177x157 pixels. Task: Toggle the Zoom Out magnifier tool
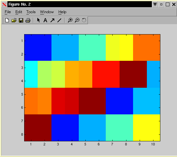tap(77, 20)
